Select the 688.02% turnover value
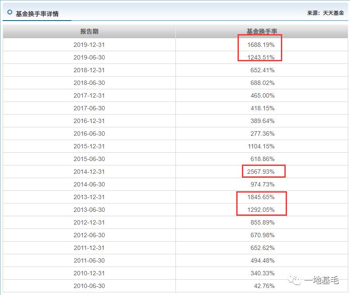The image size is (350, 295). (x=262, y=83)
